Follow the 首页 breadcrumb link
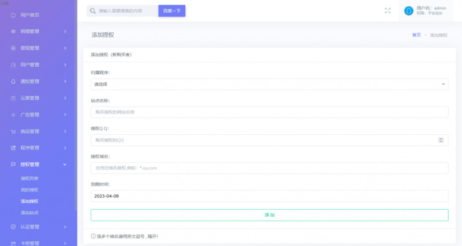 416,35
